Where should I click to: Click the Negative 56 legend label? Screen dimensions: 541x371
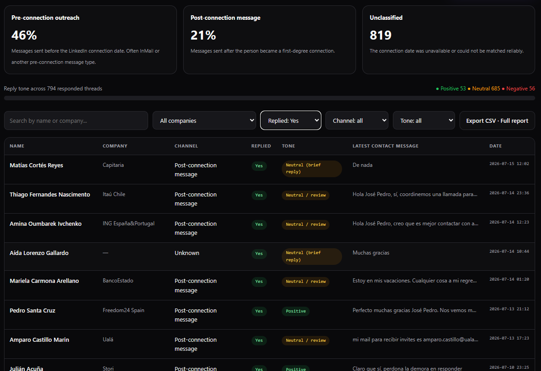coord(518,89)
